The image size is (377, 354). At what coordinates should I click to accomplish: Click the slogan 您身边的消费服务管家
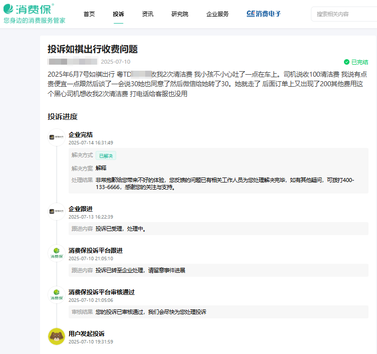click(x=35, y=21)
